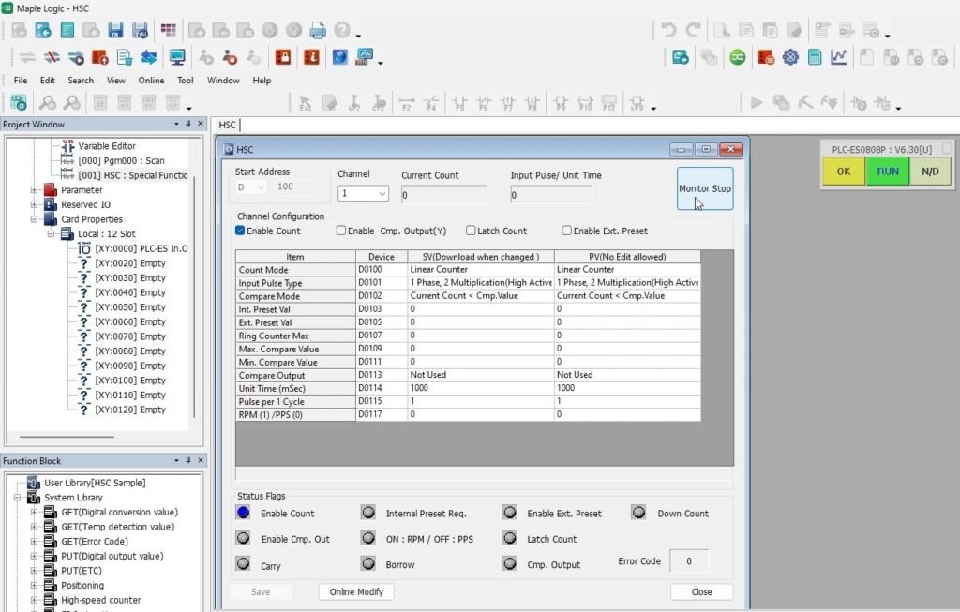Click the trend line chart icon

(x=839, y=57)
